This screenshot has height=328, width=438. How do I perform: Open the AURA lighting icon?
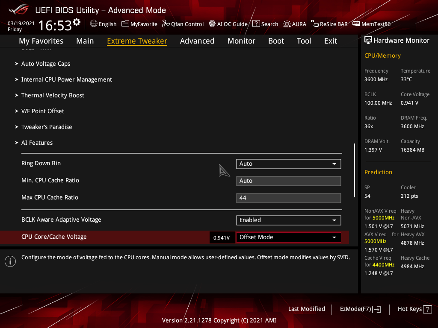(287, 24)
